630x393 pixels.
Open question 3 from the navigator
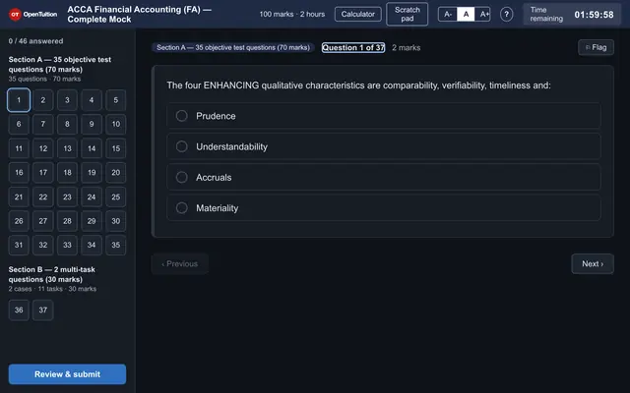(67, 100)
